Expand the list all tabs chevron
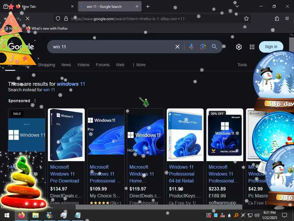Image resolution: width=294 pixels, height=221 pixels. [237, 7]
